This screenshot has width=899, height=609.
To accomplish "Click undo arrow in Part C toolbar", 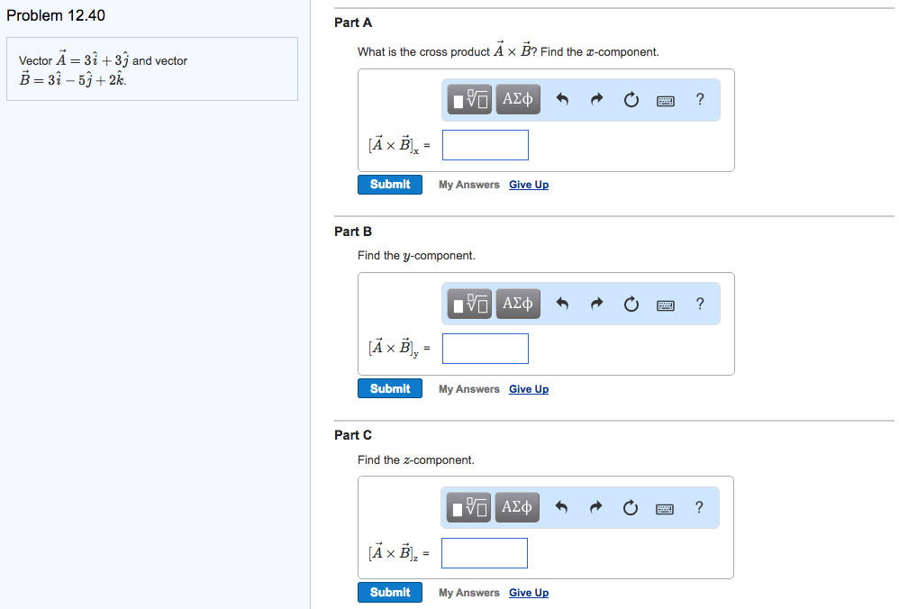I will click(x=561, y=507).
